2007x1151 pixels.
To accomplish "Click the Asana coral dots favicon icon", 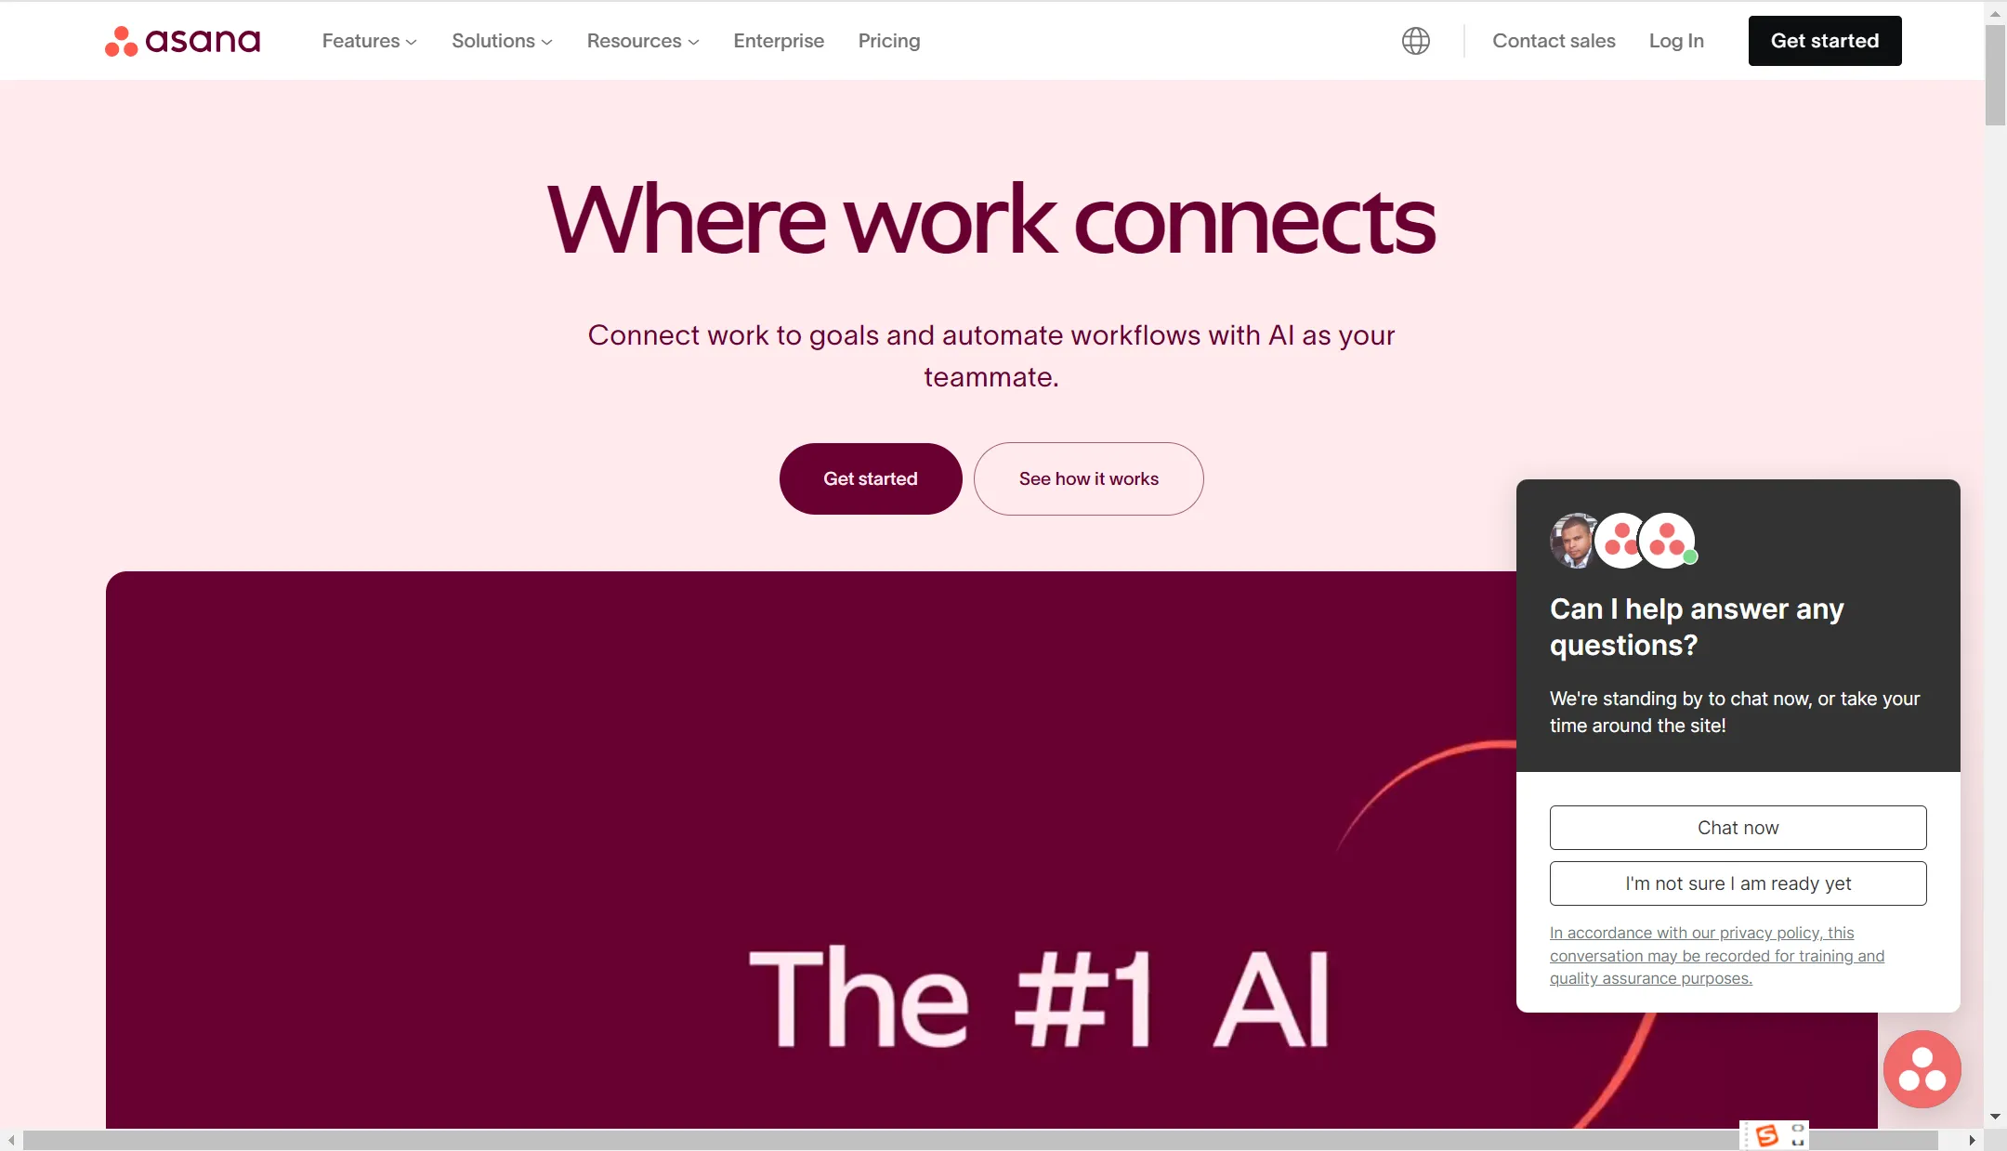I will (x=119, y=40).
